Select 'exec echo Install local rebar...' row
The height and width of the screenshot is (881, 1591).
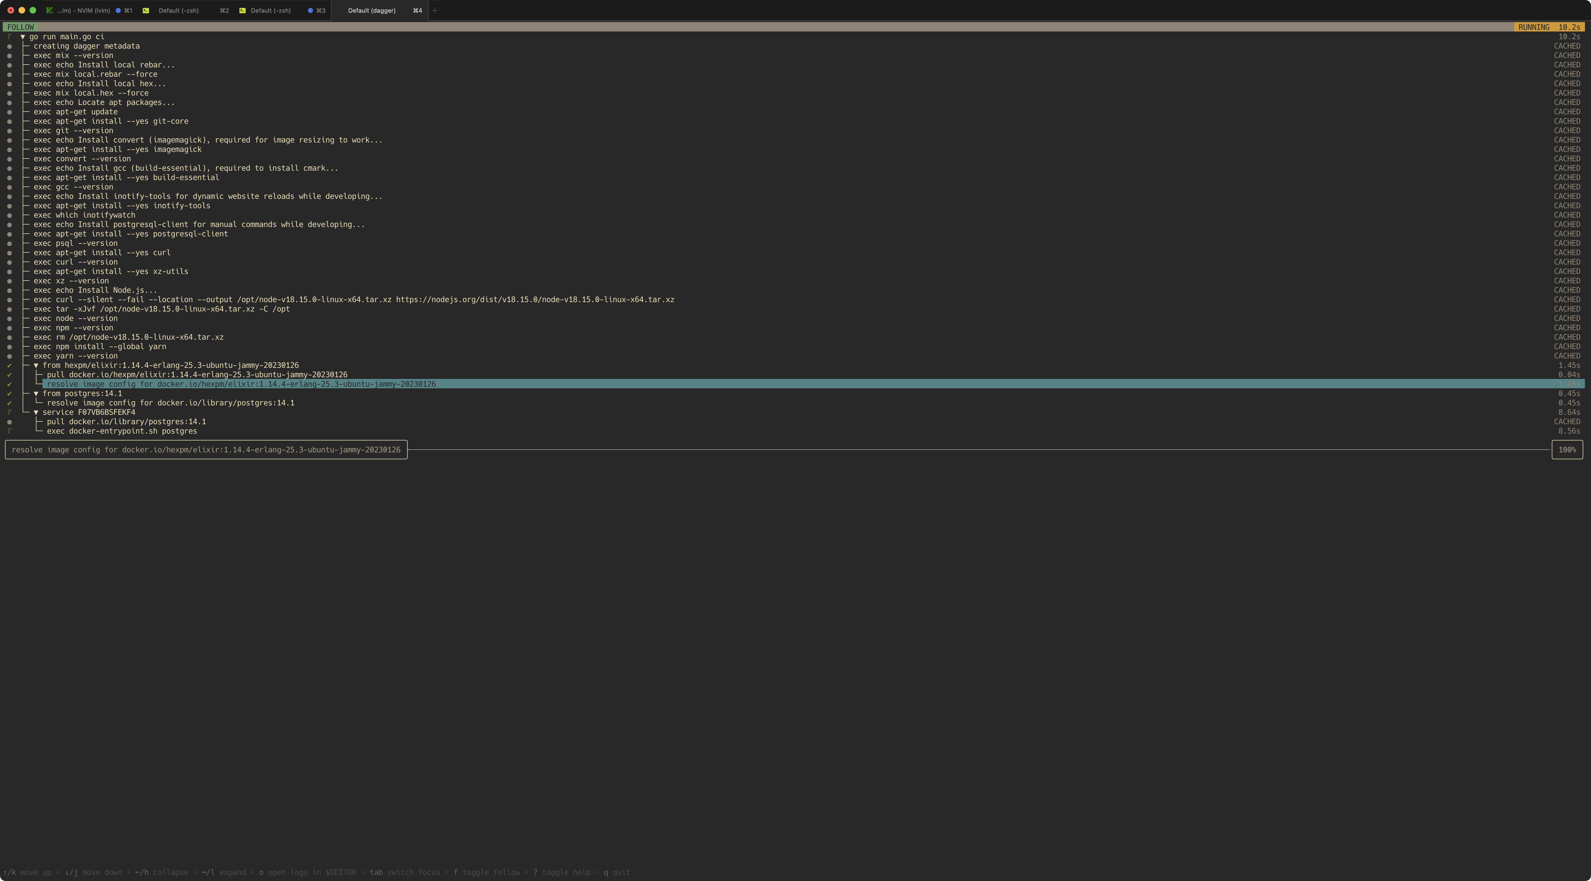point(794,65)
